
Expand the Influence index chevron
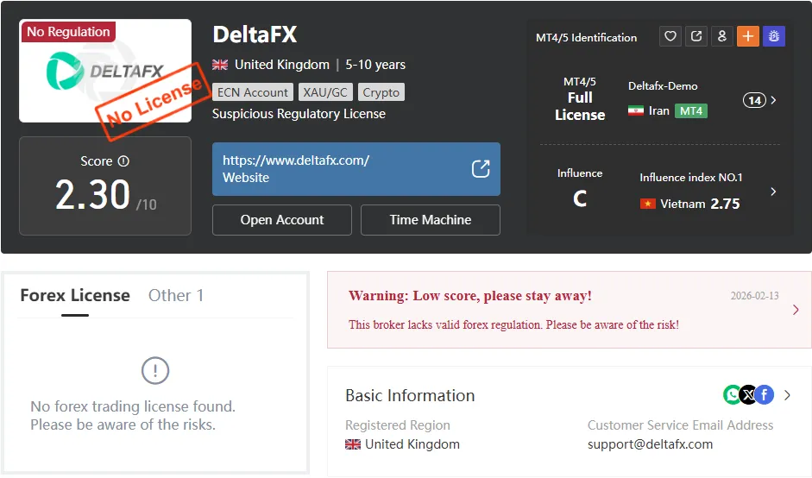773,192
